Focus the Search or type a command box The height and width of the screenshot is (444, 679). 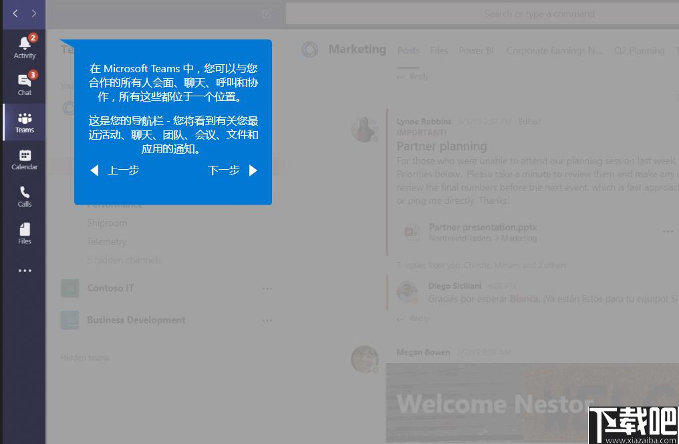[483, 14]
